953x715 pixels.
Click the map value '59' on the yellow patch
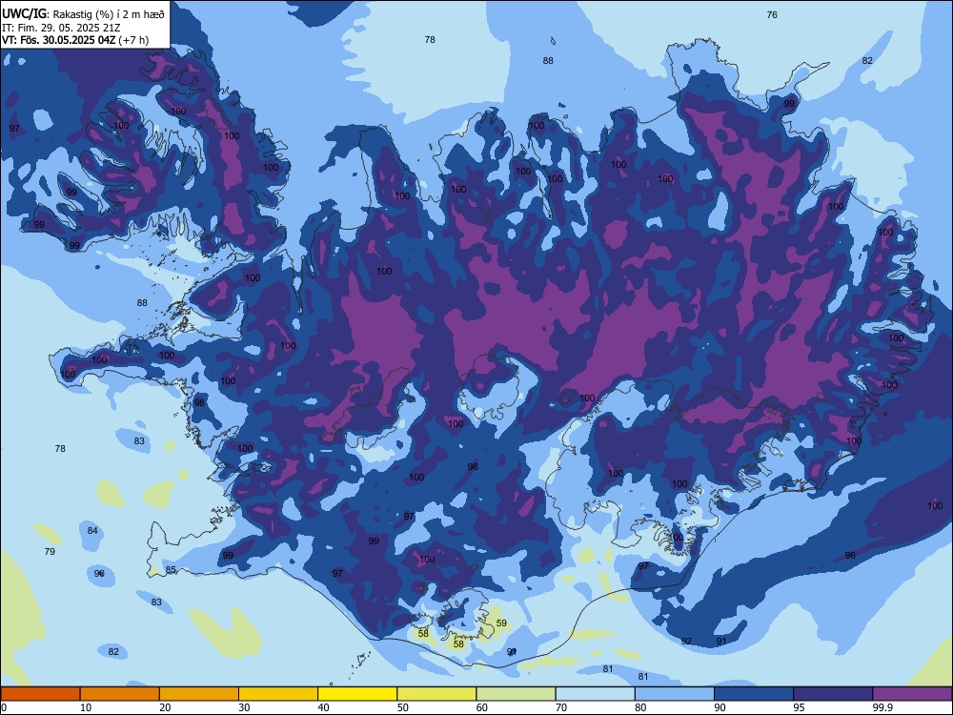tap(501, 623)
